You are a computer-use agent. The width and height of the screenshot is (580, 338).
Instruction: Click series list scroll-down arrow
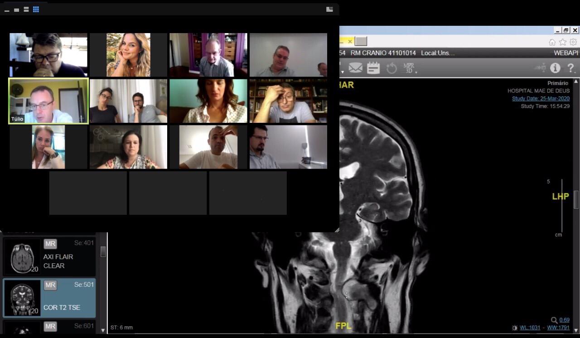pyautogui.click(x=103, y=330)
